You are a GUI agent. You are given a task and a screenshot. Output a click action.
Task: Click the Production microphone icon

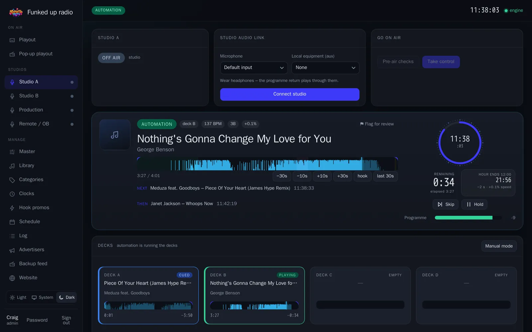[12, 110]
